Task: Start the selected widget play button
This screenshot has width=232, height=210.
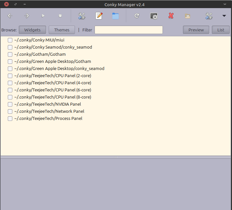Action: coord(43,16)
